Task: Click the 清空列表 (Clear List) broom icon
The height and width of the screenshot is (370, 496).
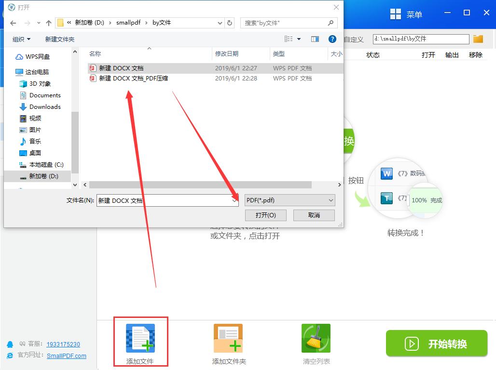Action: pos(316,338)
